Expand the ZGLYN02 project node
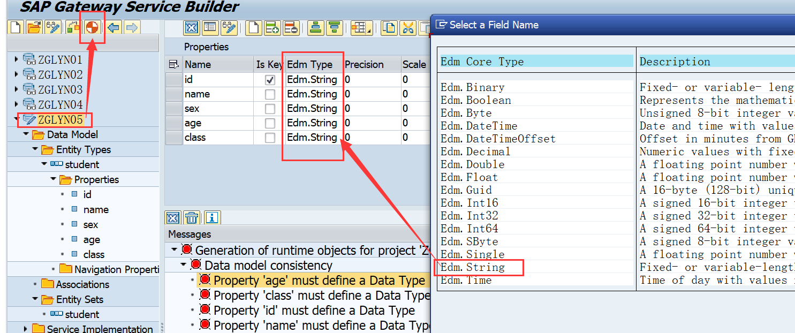 pyautogui.click(x=16, y=74)
